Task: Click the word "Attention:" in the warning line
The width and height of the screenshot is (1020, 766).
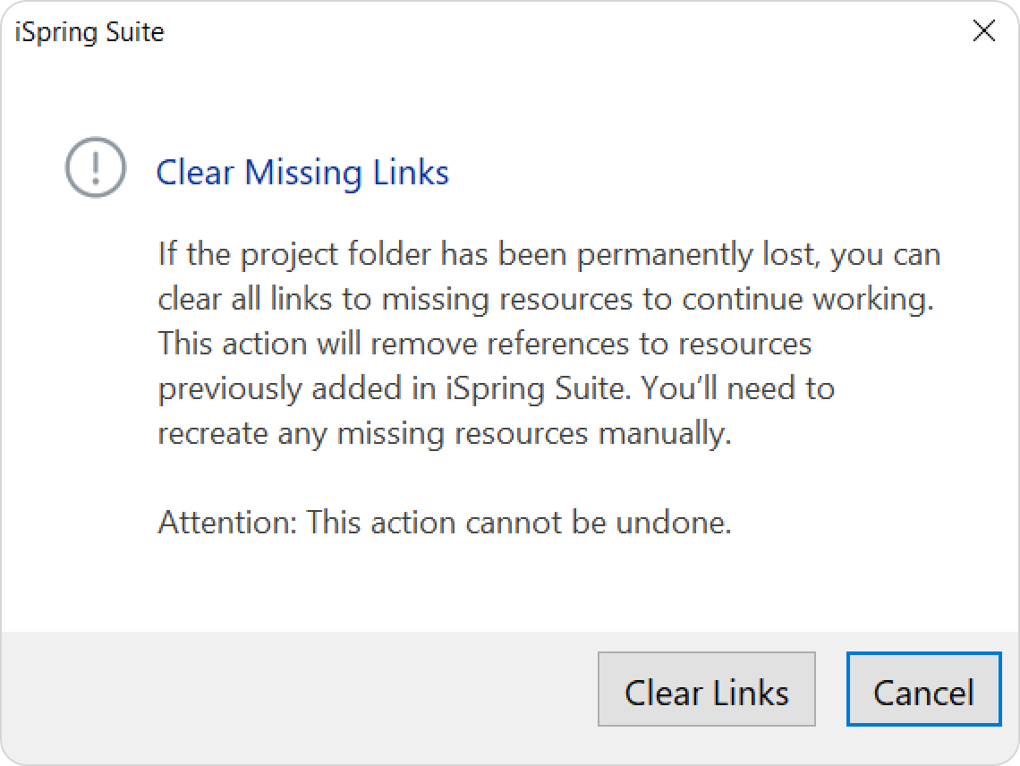Action: (227, 522)
